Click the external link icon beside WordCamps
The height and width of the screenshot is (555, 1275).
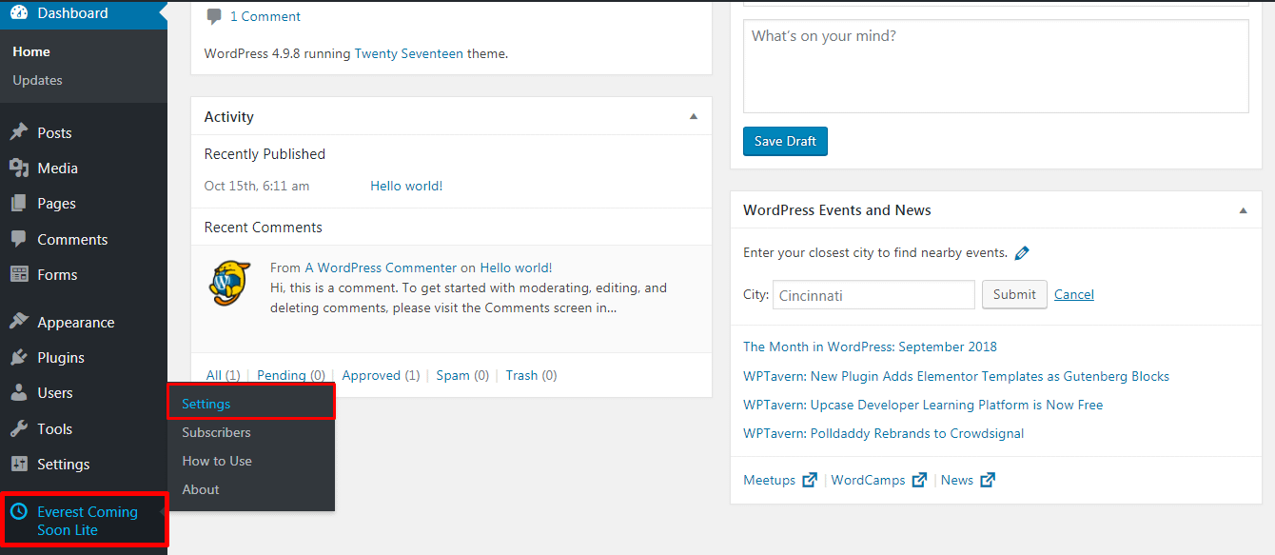click(919, 480)
